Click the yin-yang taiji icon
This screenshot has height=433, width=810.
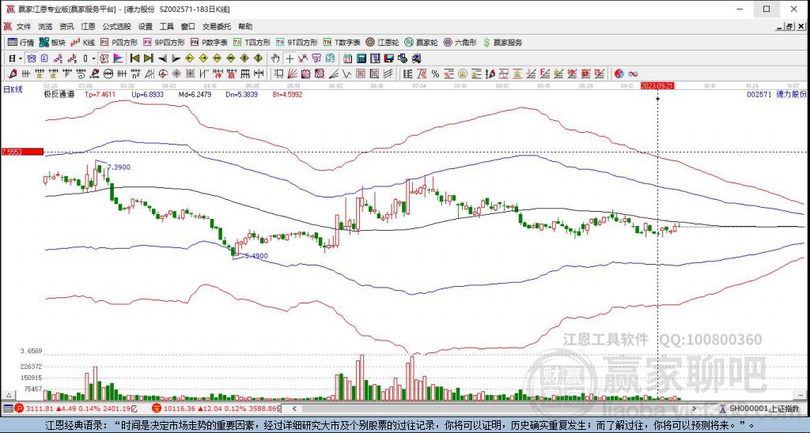(x=619, y=74)
